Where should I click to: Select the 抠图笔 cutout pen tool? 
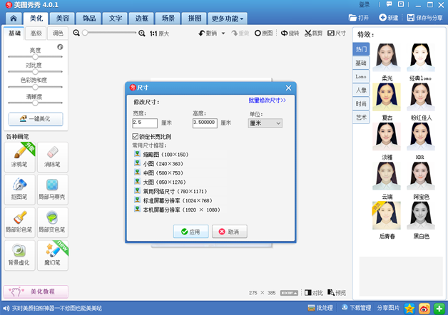(x=20, y=190)
